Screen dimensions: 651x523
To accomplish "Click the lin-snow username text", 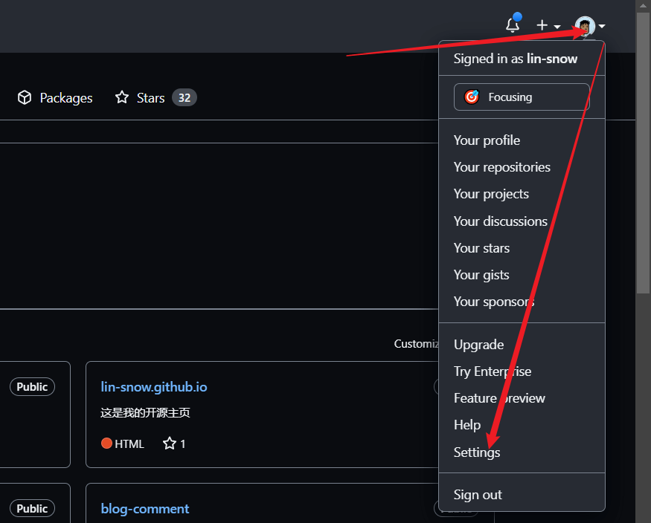I will click(x=552, y=59).
